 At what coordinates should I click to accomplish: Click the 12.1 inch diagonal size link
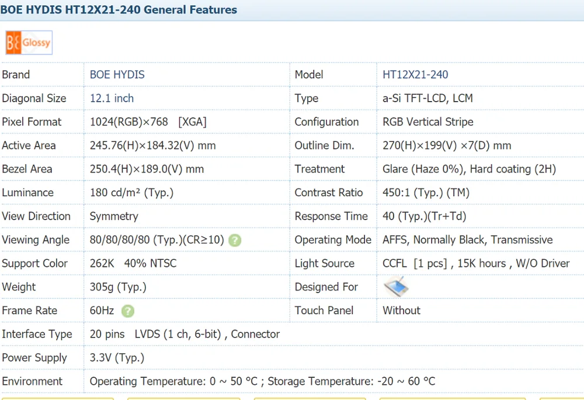(111, 98)
